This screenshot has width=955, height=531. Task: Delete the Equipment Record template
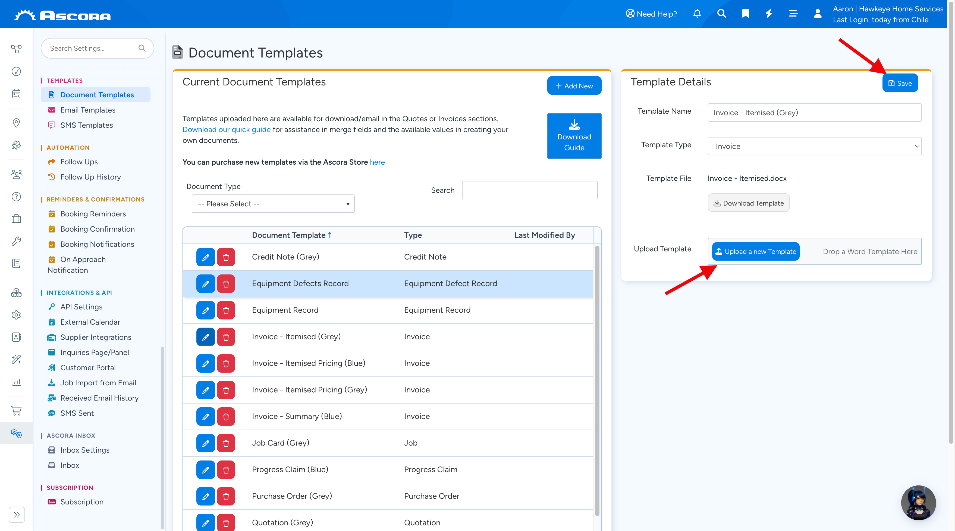click(x=226, y=310)
